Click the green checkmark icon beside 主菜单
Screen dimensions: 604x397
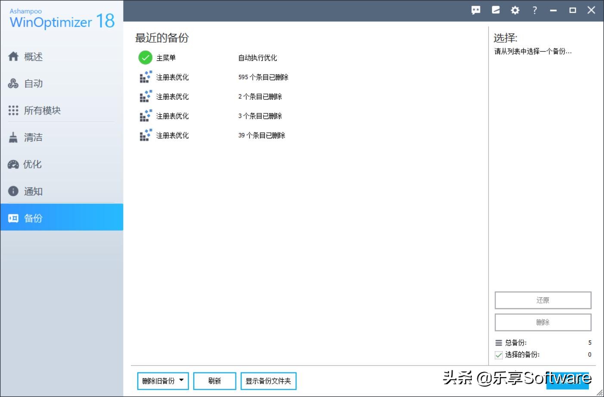(x=145, y=57)
